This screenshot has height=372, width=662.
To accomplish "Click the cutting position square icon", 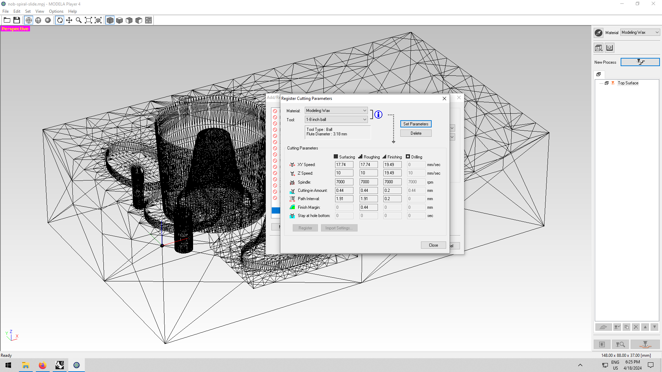I will [x=602, y=344].
